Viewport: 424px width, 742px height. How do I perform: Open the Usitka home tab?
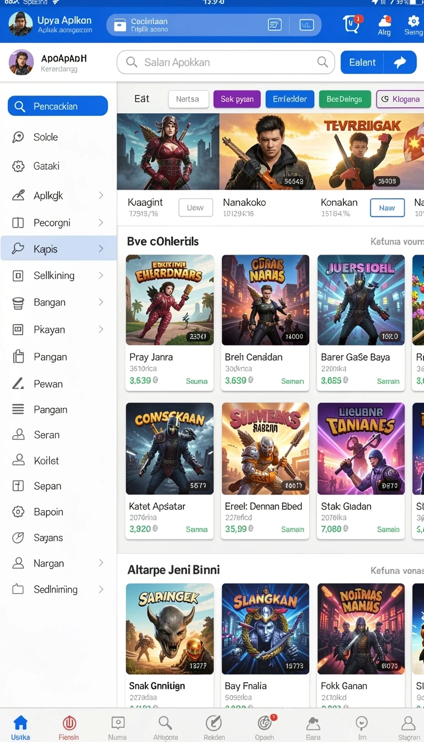tap(20, 727)
